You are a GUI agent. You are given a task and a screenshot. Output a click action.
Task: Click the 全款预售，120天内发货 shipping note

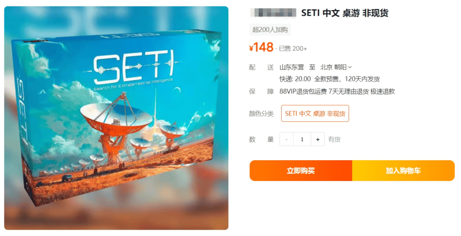(347, 79)
